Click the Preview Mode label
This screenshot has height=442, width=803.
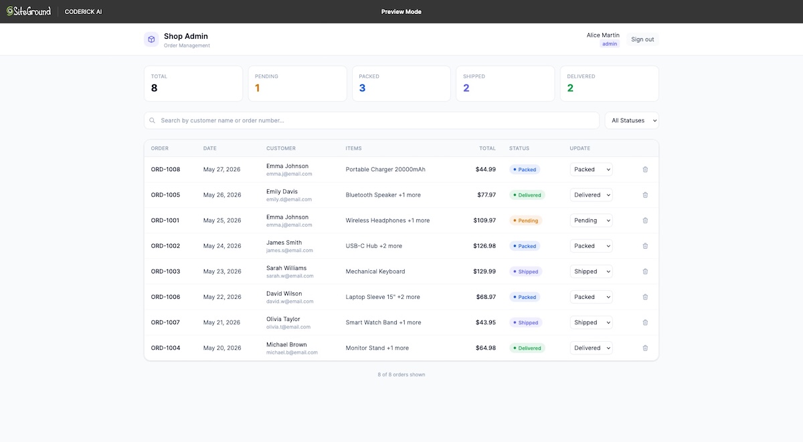(401, 11)
